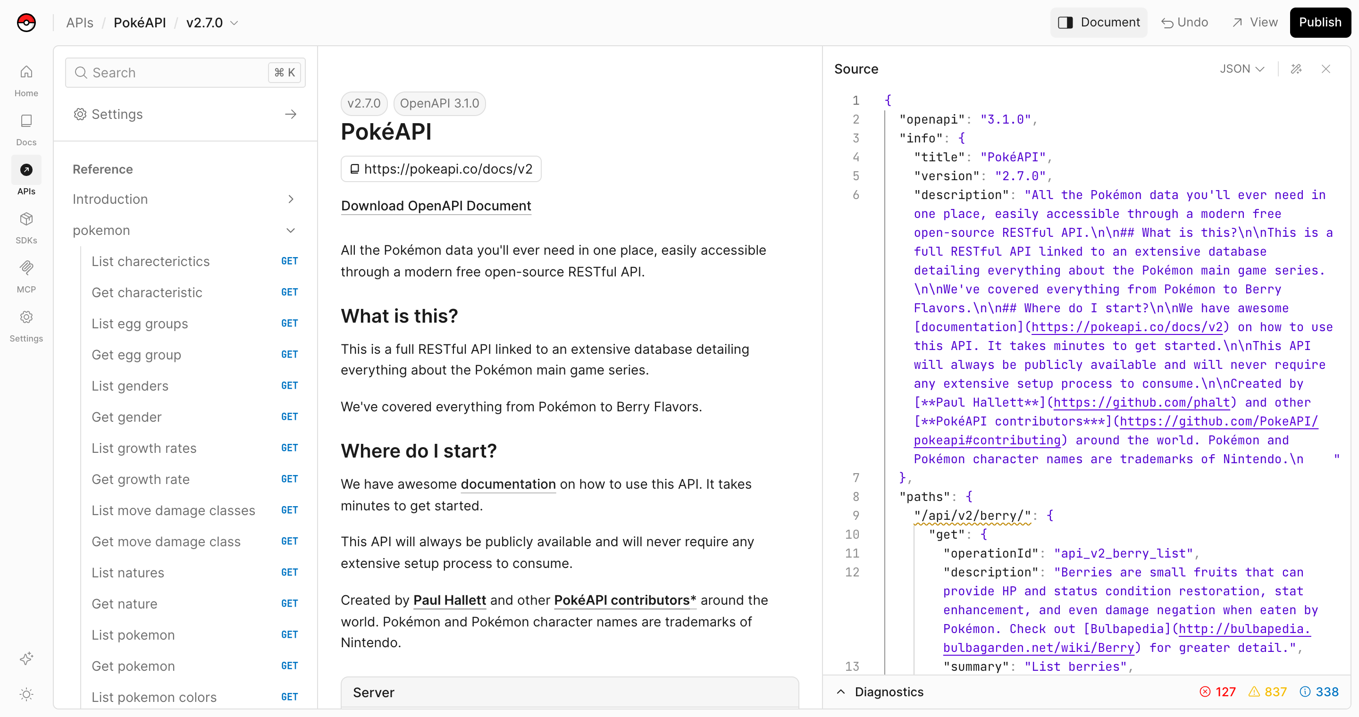Click the bulbapedia URL in source
This screenshot has height=717, width=1359.
point(1126,638)
